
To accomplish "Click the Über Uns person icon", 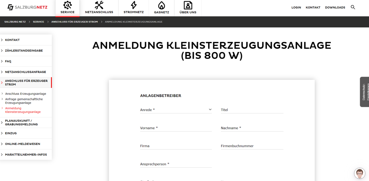I will [x=188, y=5].
